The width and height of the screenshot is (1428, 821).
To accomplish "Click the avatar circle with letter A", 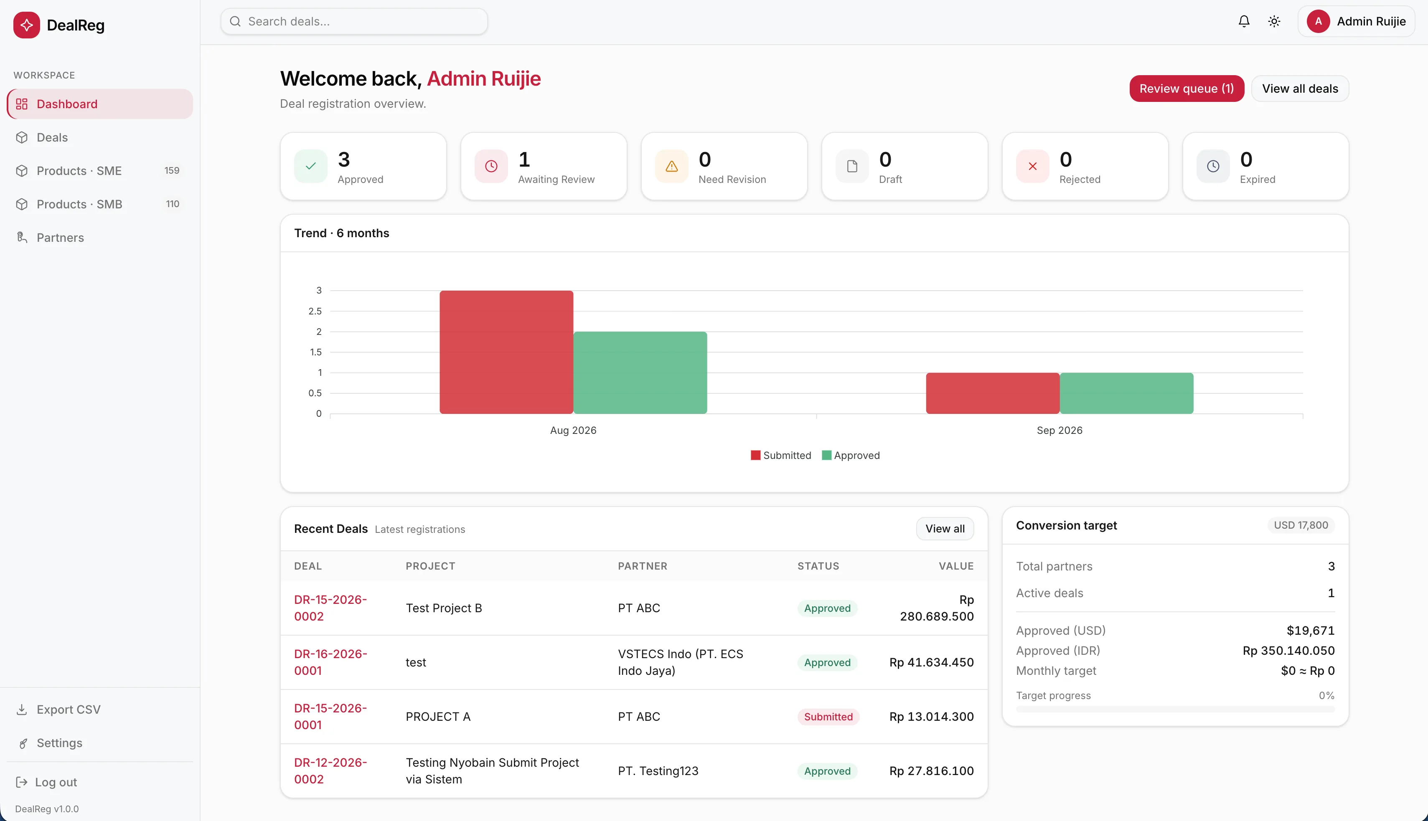I will pyautogui.click(x=1318, y=21).
